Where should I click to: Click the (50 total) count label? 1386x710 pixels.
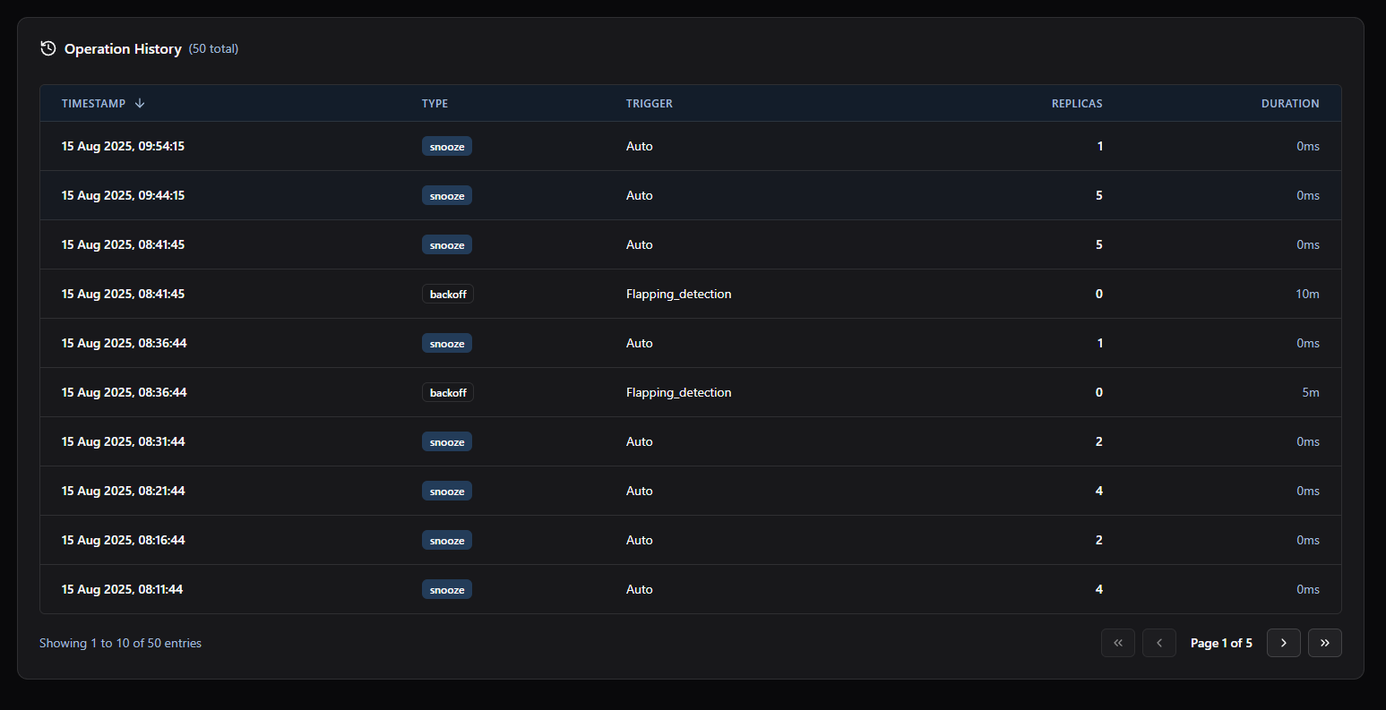point(213,49)
